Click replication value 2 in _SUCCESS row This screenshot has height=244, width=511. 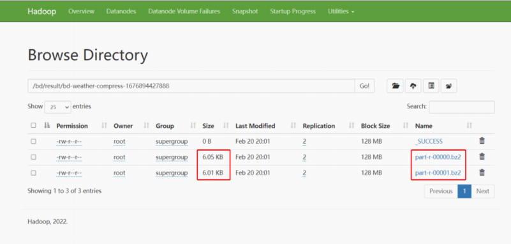tap(304, 142)
